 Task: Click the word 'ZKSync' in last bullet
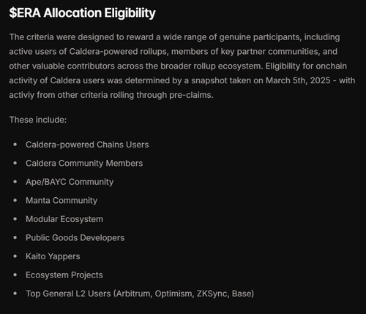pyautogui.click(x=213, y=294)
